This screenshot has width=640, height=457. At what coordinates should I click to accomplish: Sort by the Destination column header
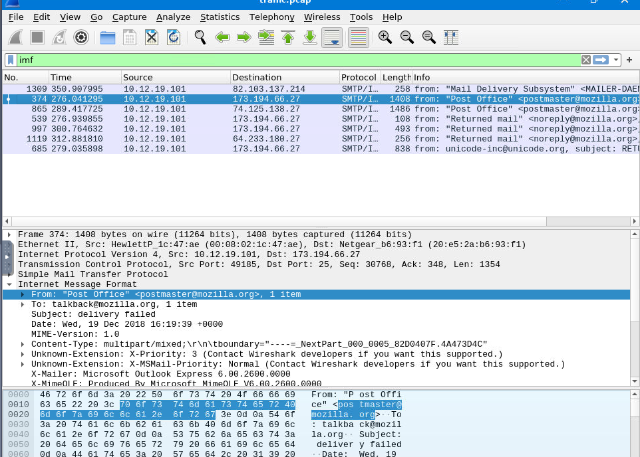pyautogui.click(x=285, y=78)
